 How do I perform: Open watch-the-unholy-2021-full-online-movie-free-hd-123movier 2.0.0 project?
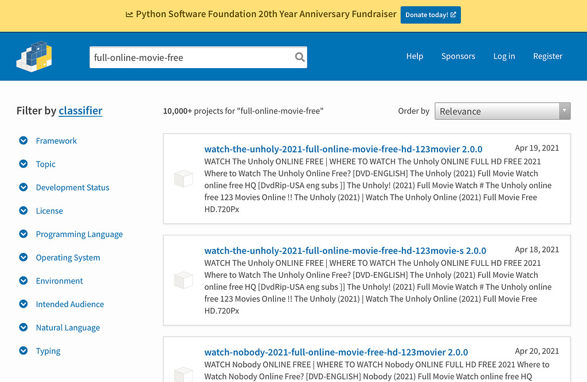343,149
